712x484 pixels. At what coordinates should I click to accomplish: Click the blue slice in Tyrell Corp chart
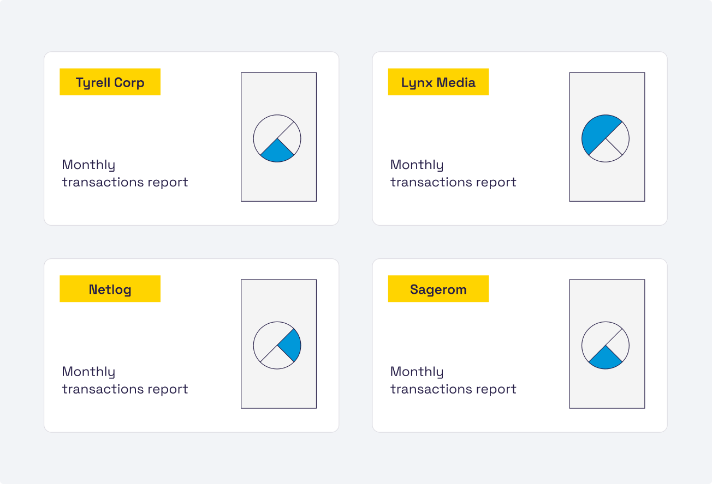click(277, 152)
